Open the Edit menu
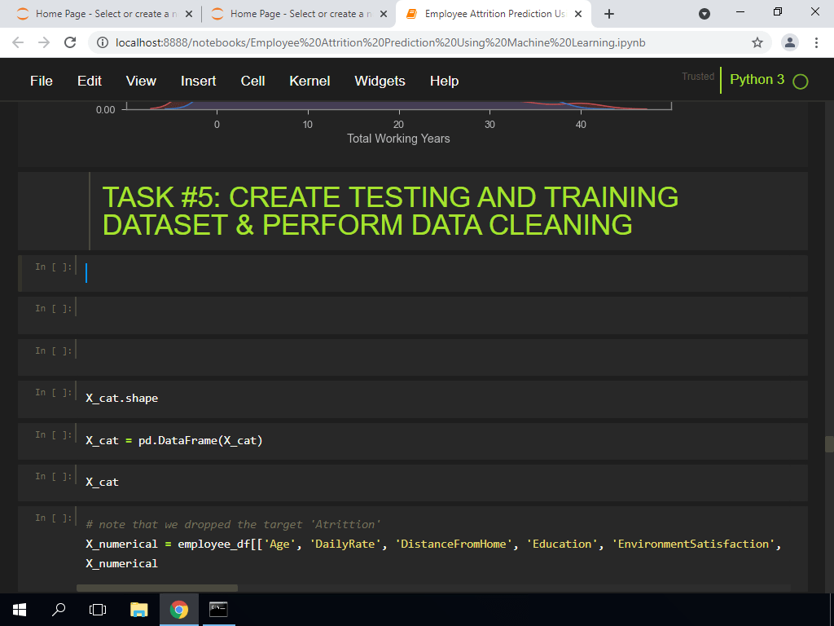Viewport: 834px width, 626px height. click(x=90, y=81)
